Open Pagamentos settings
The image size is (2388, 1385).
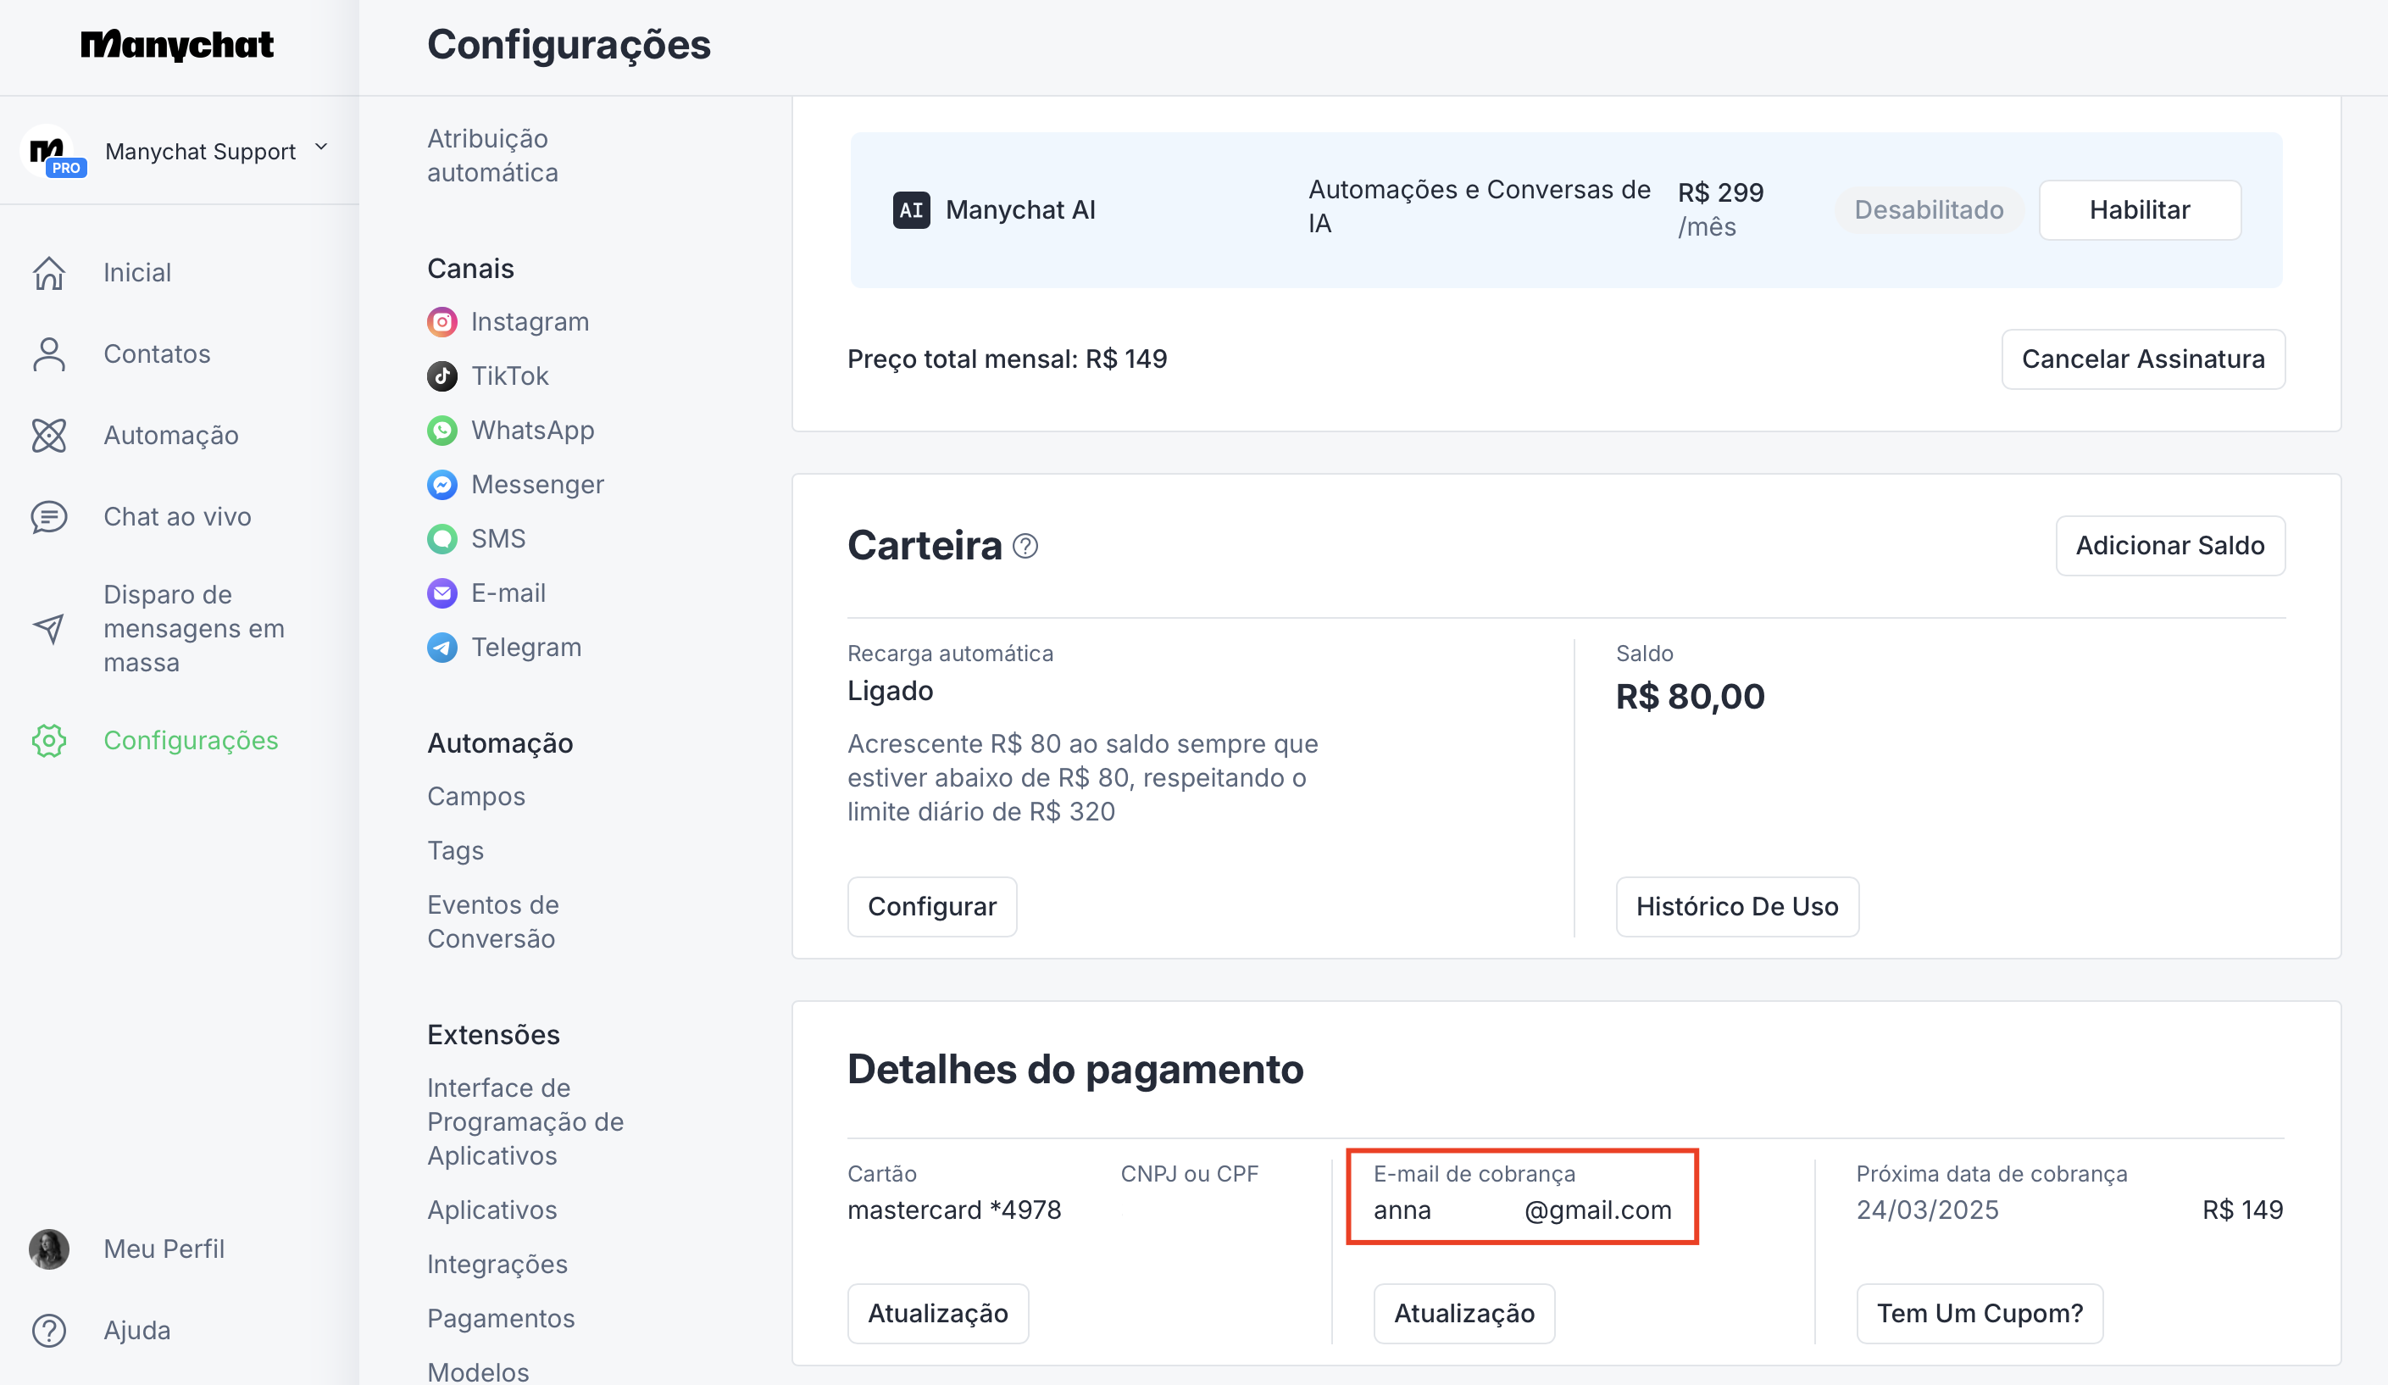(x=502, y=1319)
